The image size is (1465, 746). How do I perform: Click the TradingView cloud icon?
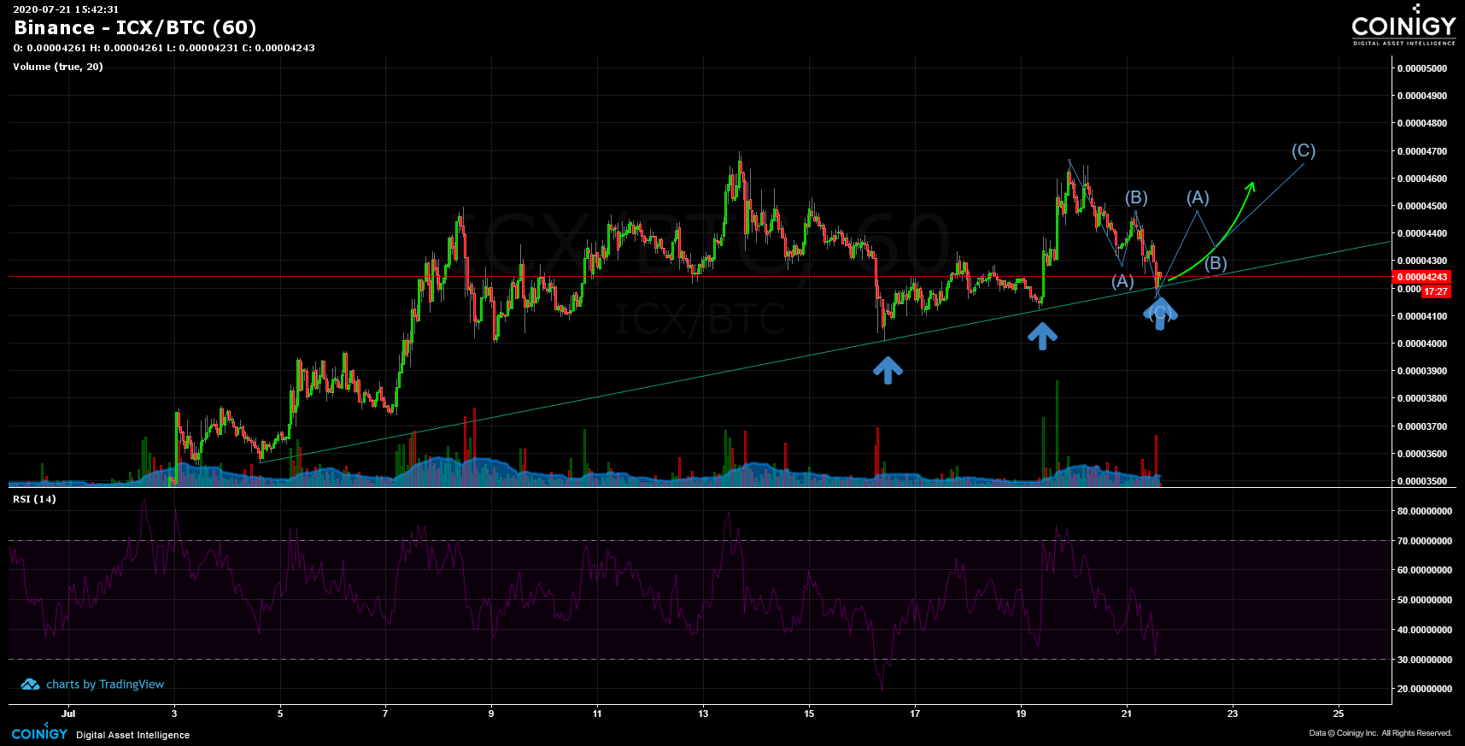coord(30,684)
